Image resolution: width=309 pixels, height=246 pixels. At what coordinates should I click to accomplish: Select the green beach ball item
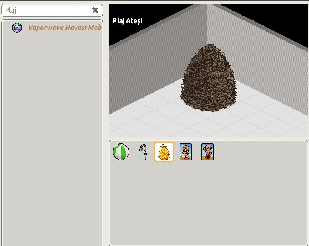(x=121, y=152)
